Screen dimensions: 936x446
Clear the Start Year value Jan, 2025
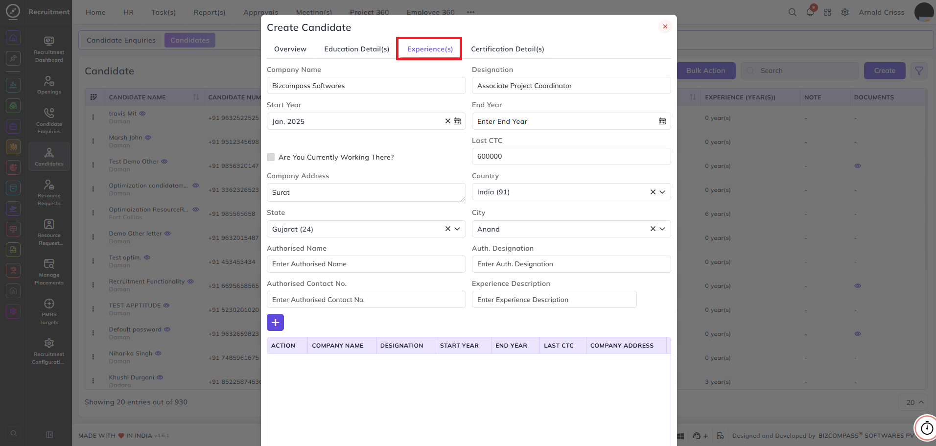447,121
